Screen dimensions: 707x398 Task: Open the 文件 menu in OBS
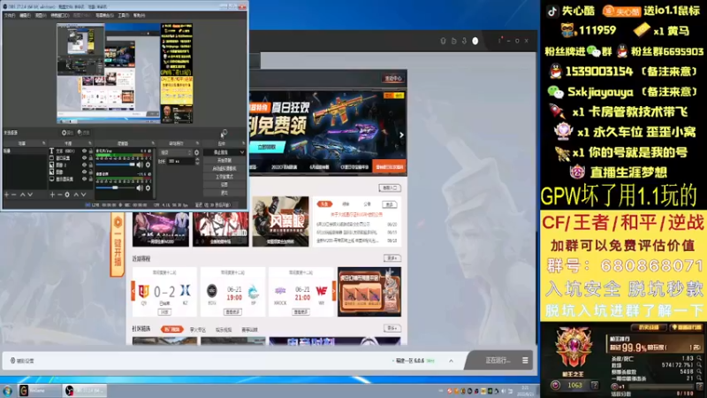pos(10,15)
